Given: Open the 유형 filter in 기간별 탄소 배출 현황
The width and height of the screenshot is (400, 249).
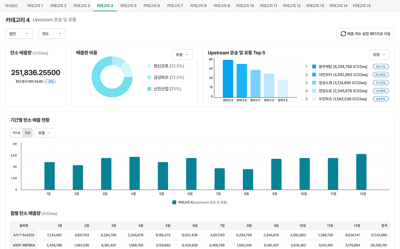Looking at the screenshot, I should click(x=44, y=132).
